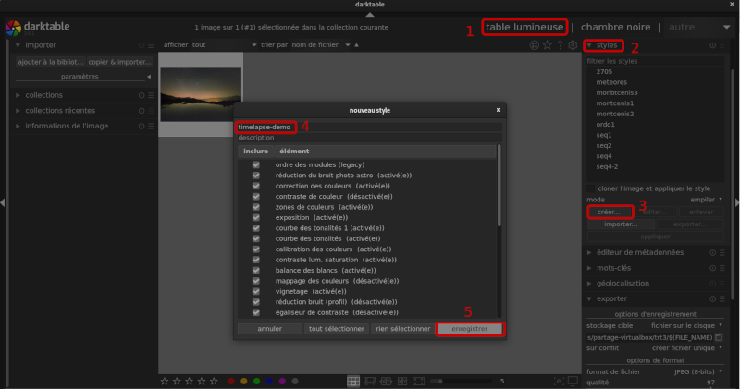
Task: Expand mots-clés module
Action: (x=589, y=268)
